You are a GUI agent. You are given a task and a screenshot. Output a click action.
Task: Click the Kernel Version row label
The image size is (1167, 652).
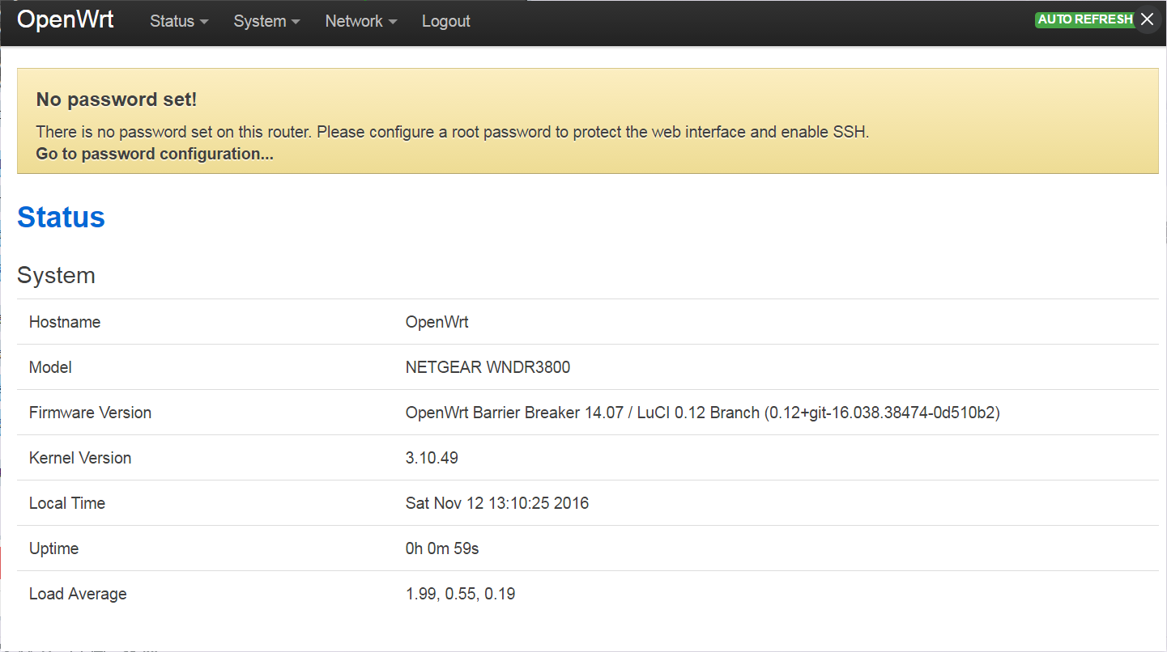coord(79,458)
